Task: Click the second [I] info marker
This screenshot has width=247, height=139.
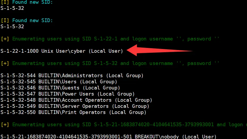Action: pos(5,21)
